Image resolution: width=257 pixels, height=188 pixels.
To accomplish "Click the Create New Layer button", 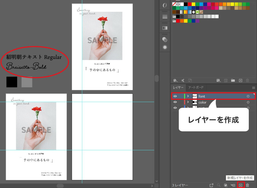I will (240, 185).
